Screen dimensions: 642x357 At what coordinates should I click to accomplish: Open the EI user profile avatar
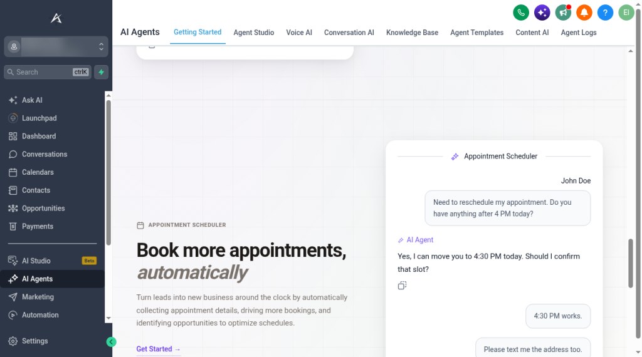[626, 13]
